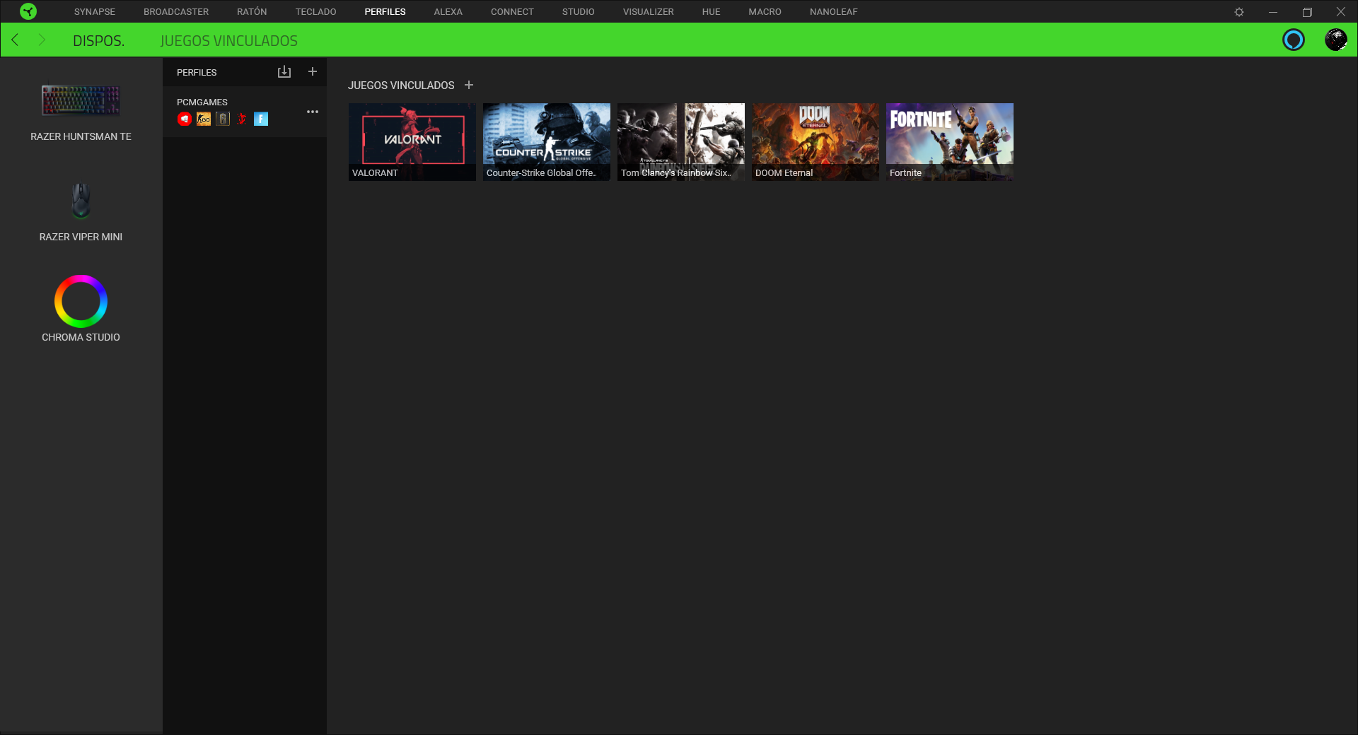Image resolution: width=1358 pixels, height=735 pixels.
Task: Go to the TECLADO tab
Action: click(315, 12)
